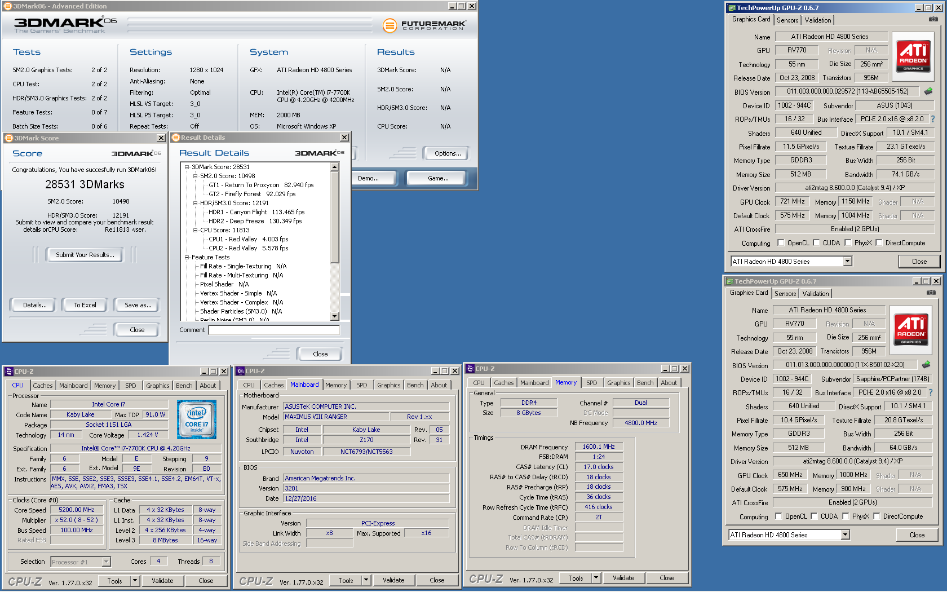The height and width of the screenshot is (592, 947).
Task: Open Tools dropdown arrow in CPU-Z Mainboard window
Action: click(x=366, y=580)
